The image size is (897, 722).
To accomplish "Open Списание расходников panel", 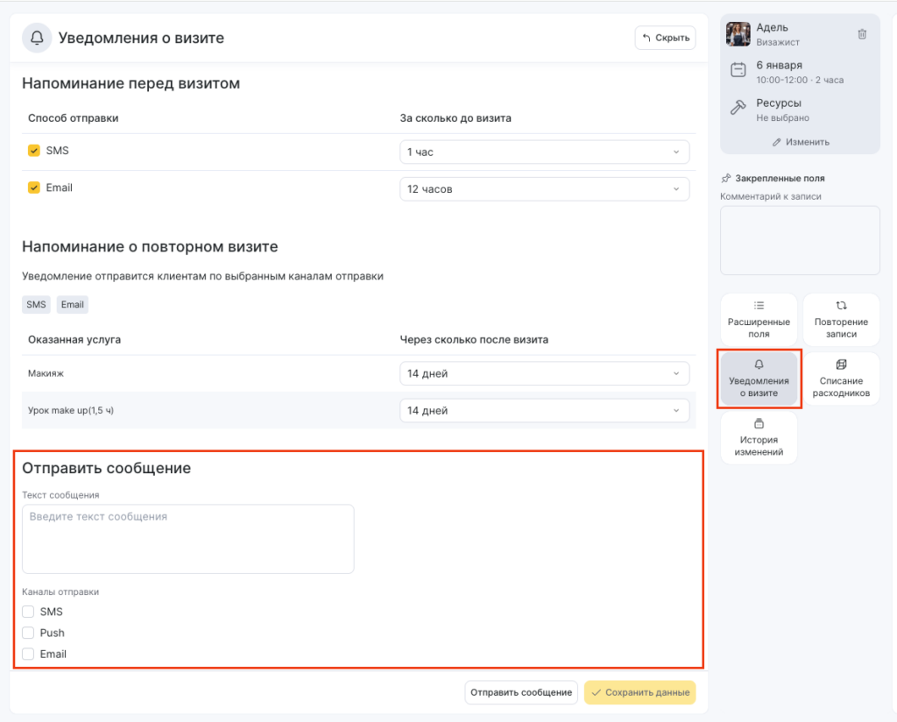I will (841, 379).
